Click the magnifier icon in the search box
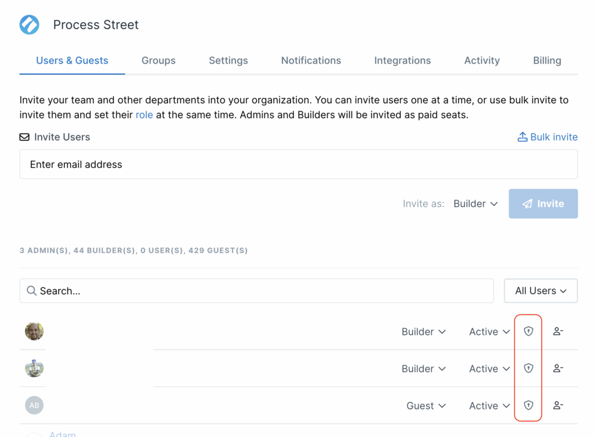595x437 pixels. pos(32,291)
